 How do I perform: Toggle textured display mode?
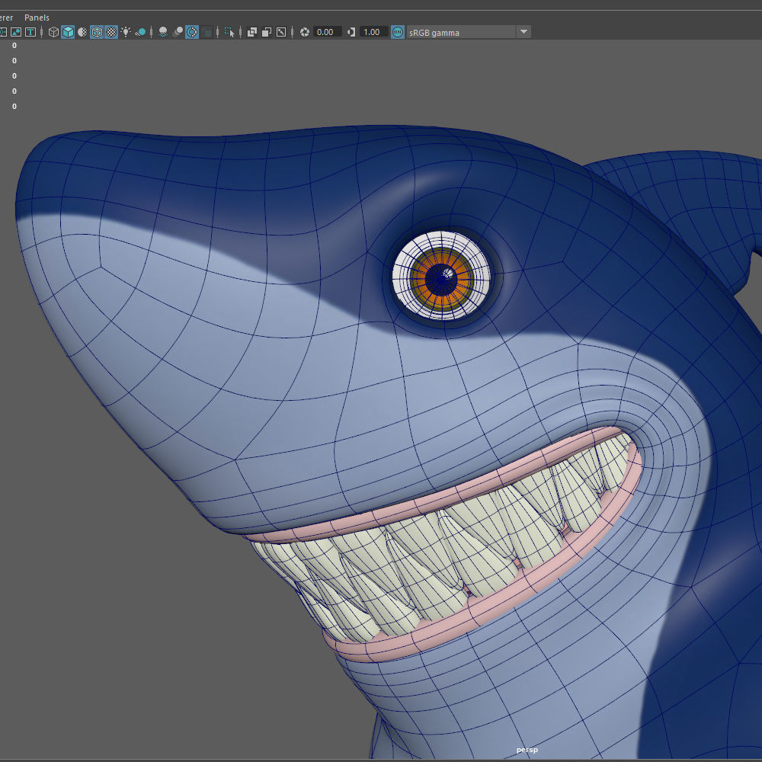111,32
